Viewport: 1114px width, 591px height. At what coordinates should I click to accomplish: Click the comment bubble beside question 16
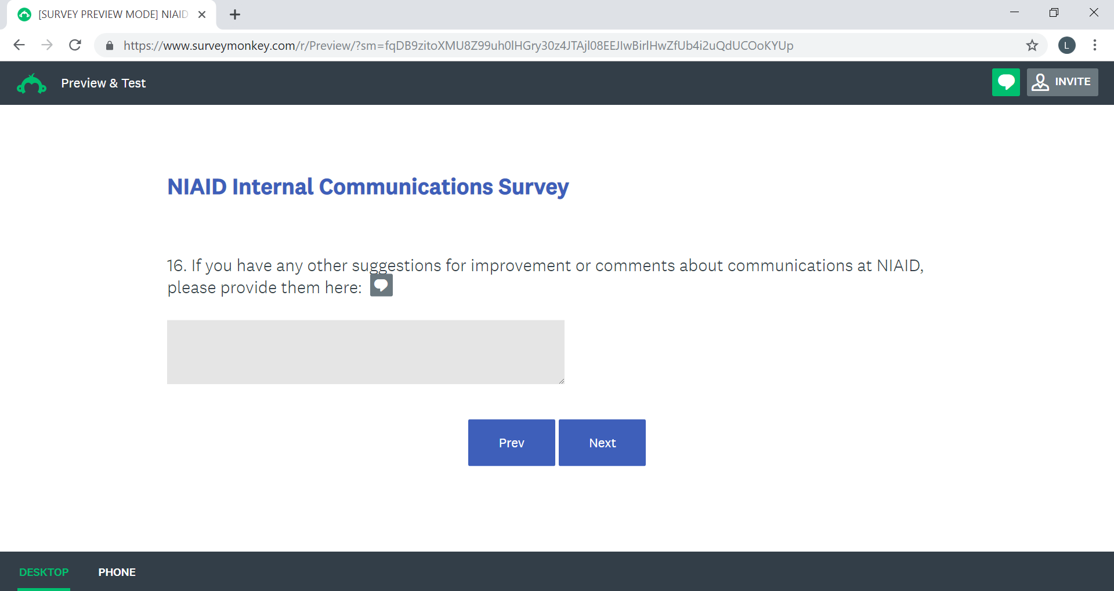(381, 285)
